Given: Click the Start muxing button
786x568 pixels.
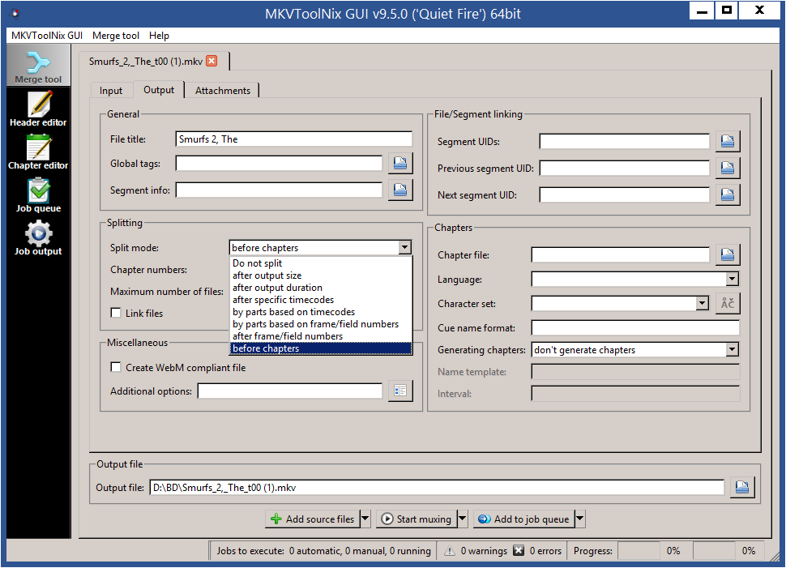Looking at the screenshot, I should point(416,519).
